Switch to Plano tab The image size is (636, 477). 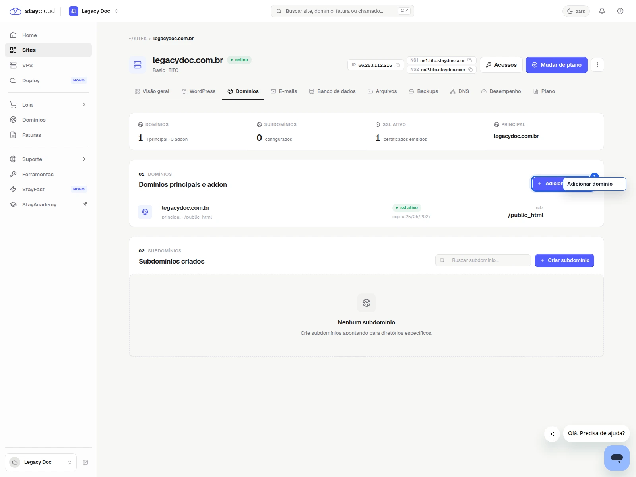click(x=544, y=91)
